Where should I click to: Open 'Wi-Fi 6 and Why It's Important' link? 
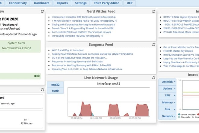click(68, 50)
